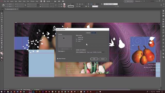Open the stroke weight dropdown
This screenshot has height=93, width=165.
pos(75,4)
